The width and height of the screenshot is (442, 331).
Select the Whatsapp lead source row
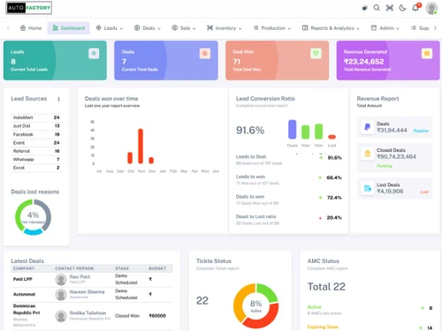click(36, 159)
